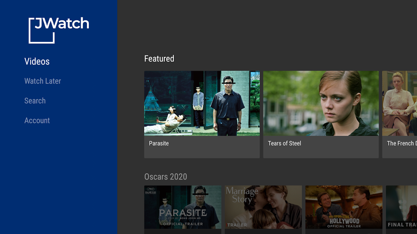
Task: Open The French Dispatch featured thumbnail
Action: [x=399, y=103]
